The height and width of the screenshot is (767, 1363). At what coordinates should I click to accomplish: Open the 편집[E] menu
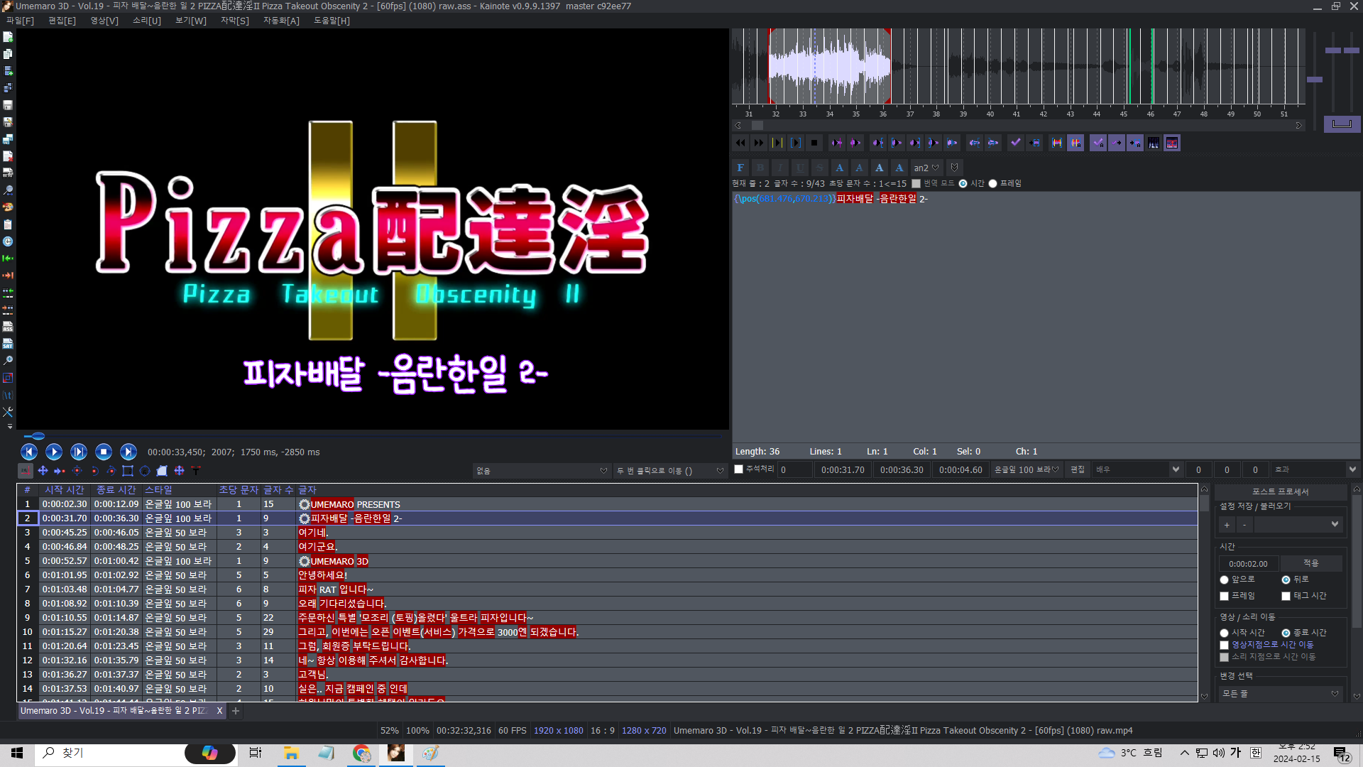pyautogui.click(x=62, y=21)
